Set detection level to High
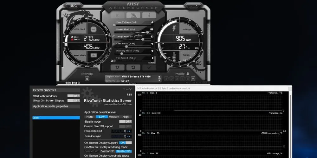317x158 pixels. [126, 117]
